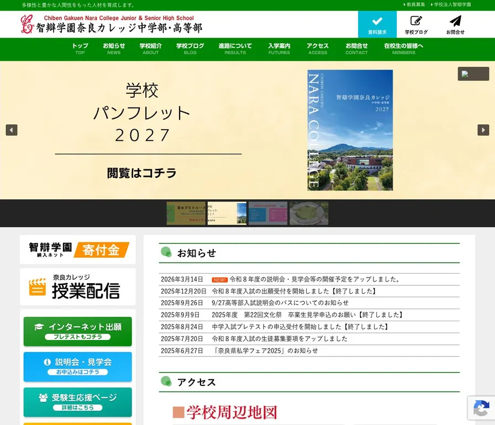
Task: Select the blue and pink slider thumbnail
Action: pos(268,214)
